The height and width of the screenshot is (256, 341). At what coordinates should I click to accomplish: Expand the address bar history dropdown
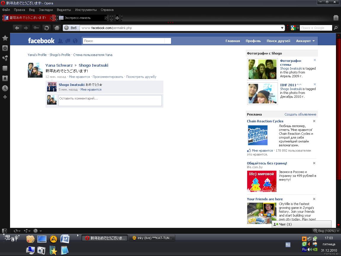pyautogui.click(x=282, y=28)
